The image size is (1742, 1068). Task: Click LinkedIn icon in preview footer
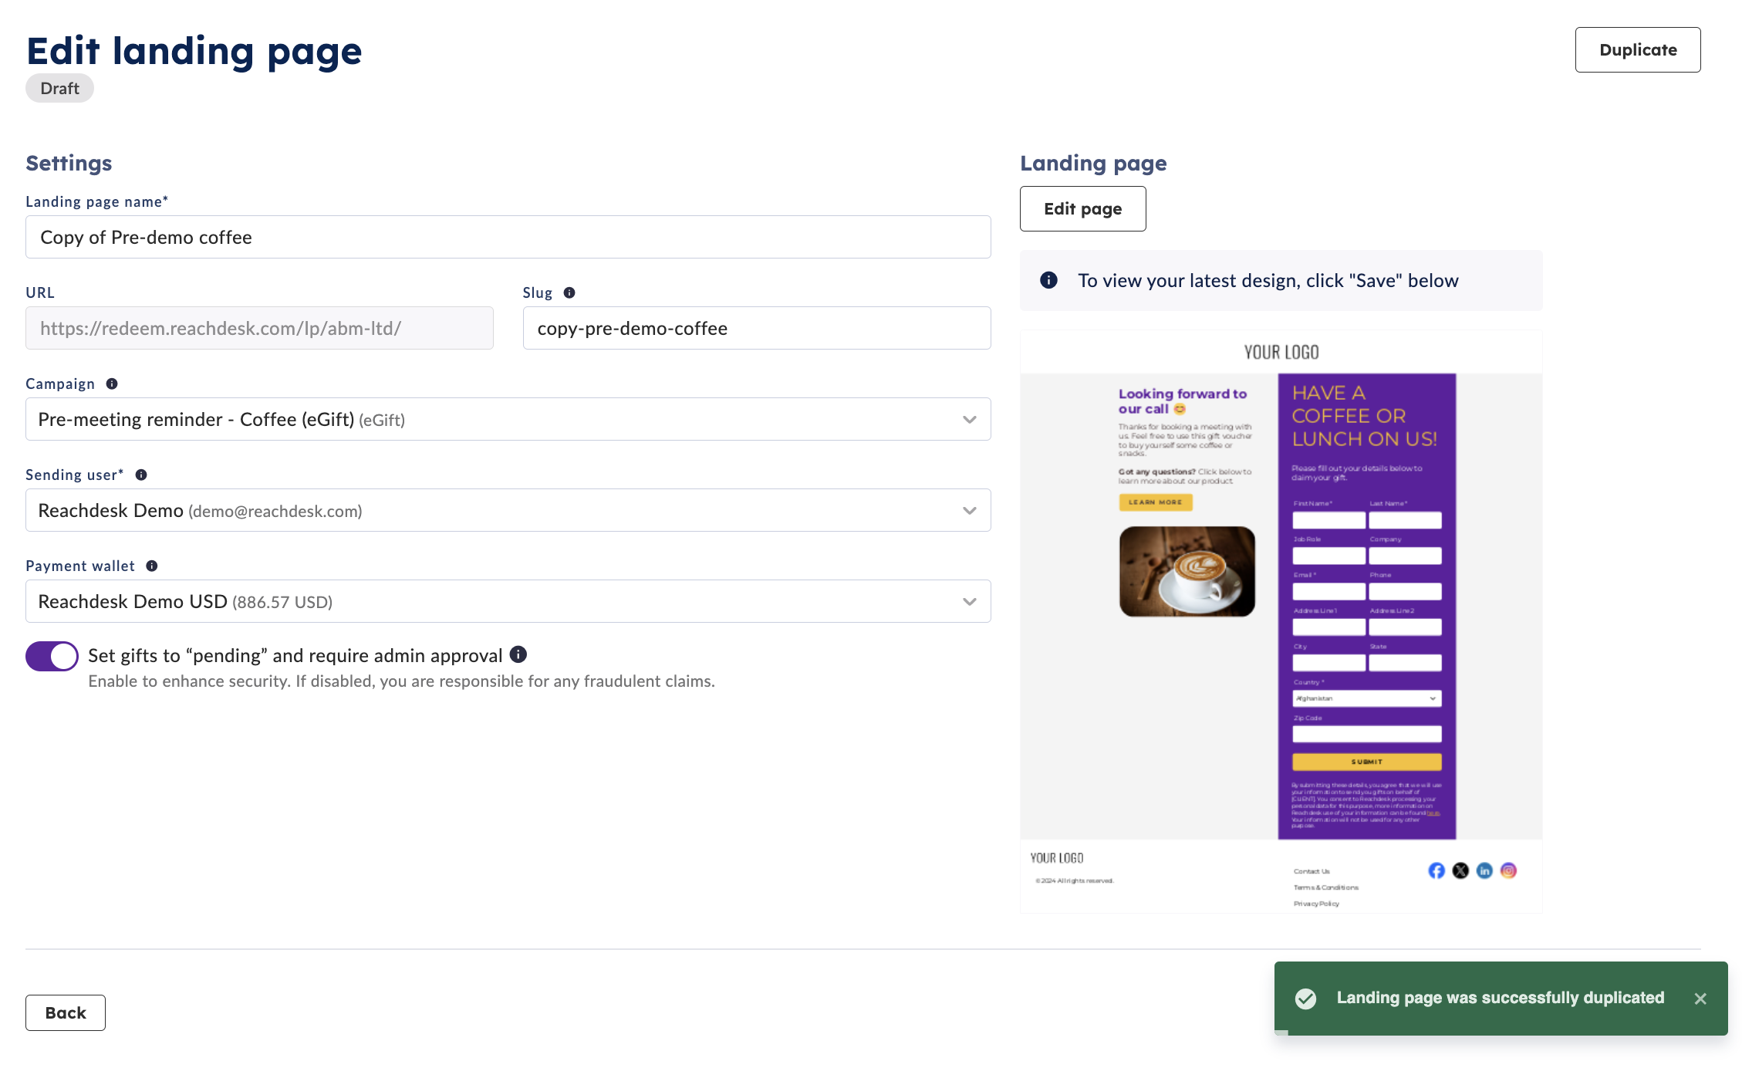1484,870
